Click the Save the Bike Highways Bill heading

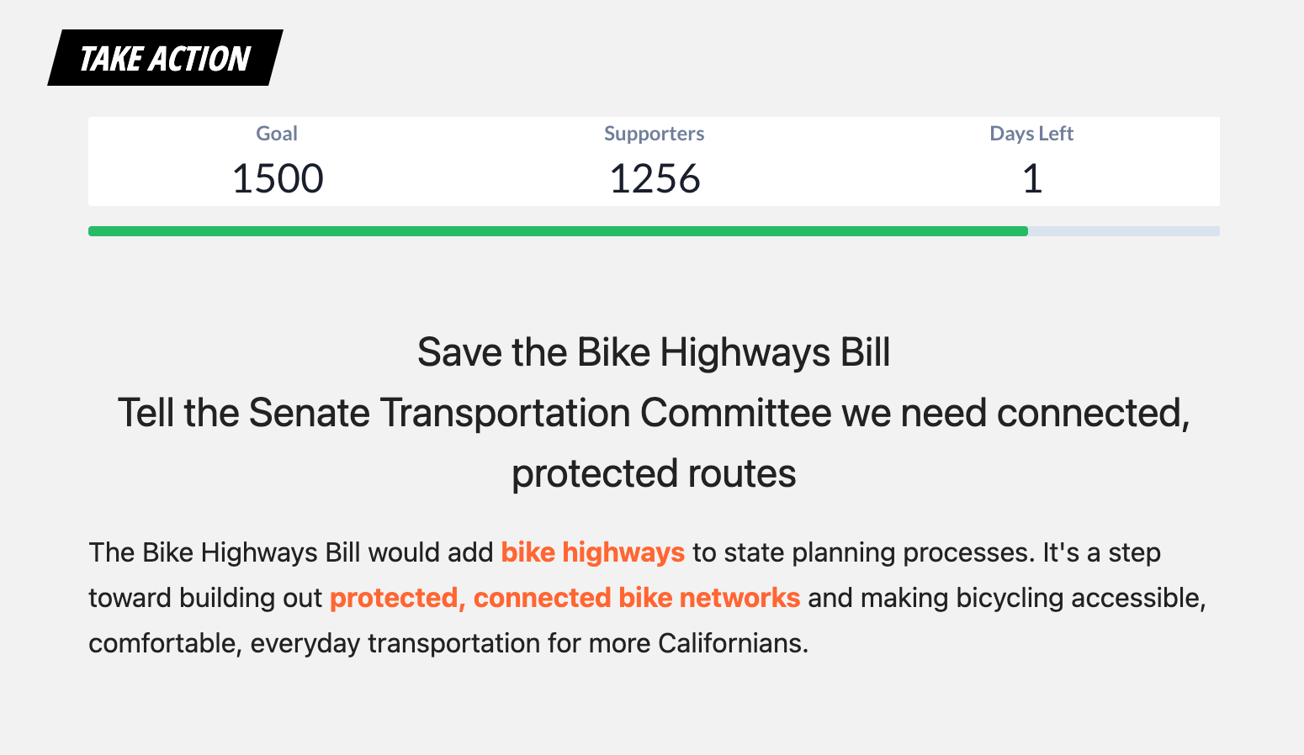(x=654, y=352)
